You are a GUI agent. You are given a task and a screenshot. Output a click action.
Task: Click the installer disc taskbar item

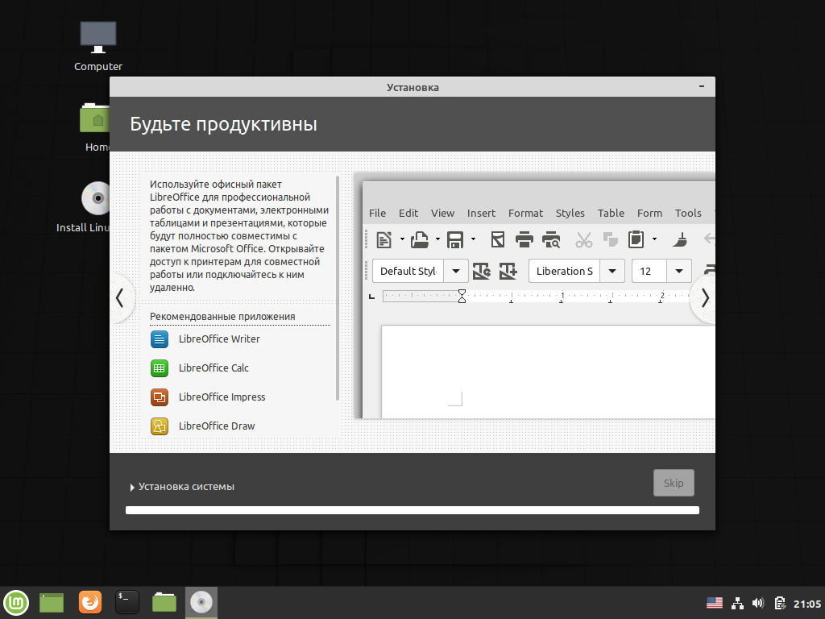click(x=201, y=603)
